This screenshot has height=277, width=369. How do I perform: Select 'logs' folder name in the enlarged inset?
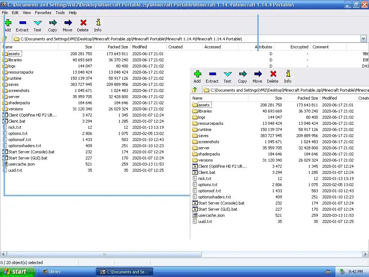[202, 117]
